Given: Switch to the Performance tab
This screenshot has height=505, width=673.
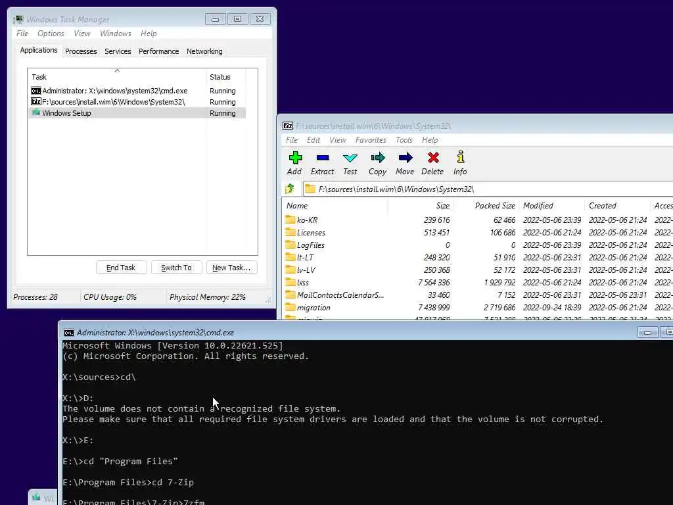Looking at the screenshot, I should (x=159, y=51).
